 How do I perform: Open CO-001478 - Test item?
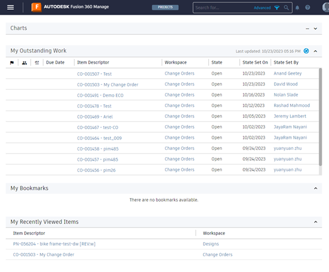pos(94,106)
